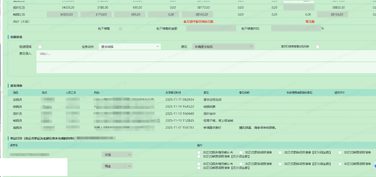Screen dimensions: 376x177
Task: Enable the 极速理赔 checkbox
Action: click(x=40, y=47)
